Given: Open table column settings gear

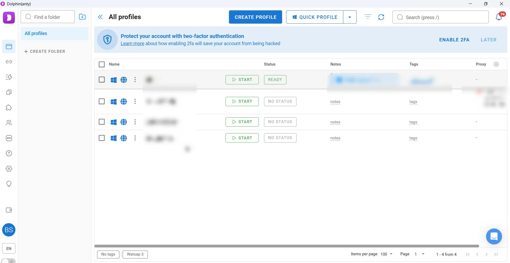Looking at the screenshot, I should 496,64.
